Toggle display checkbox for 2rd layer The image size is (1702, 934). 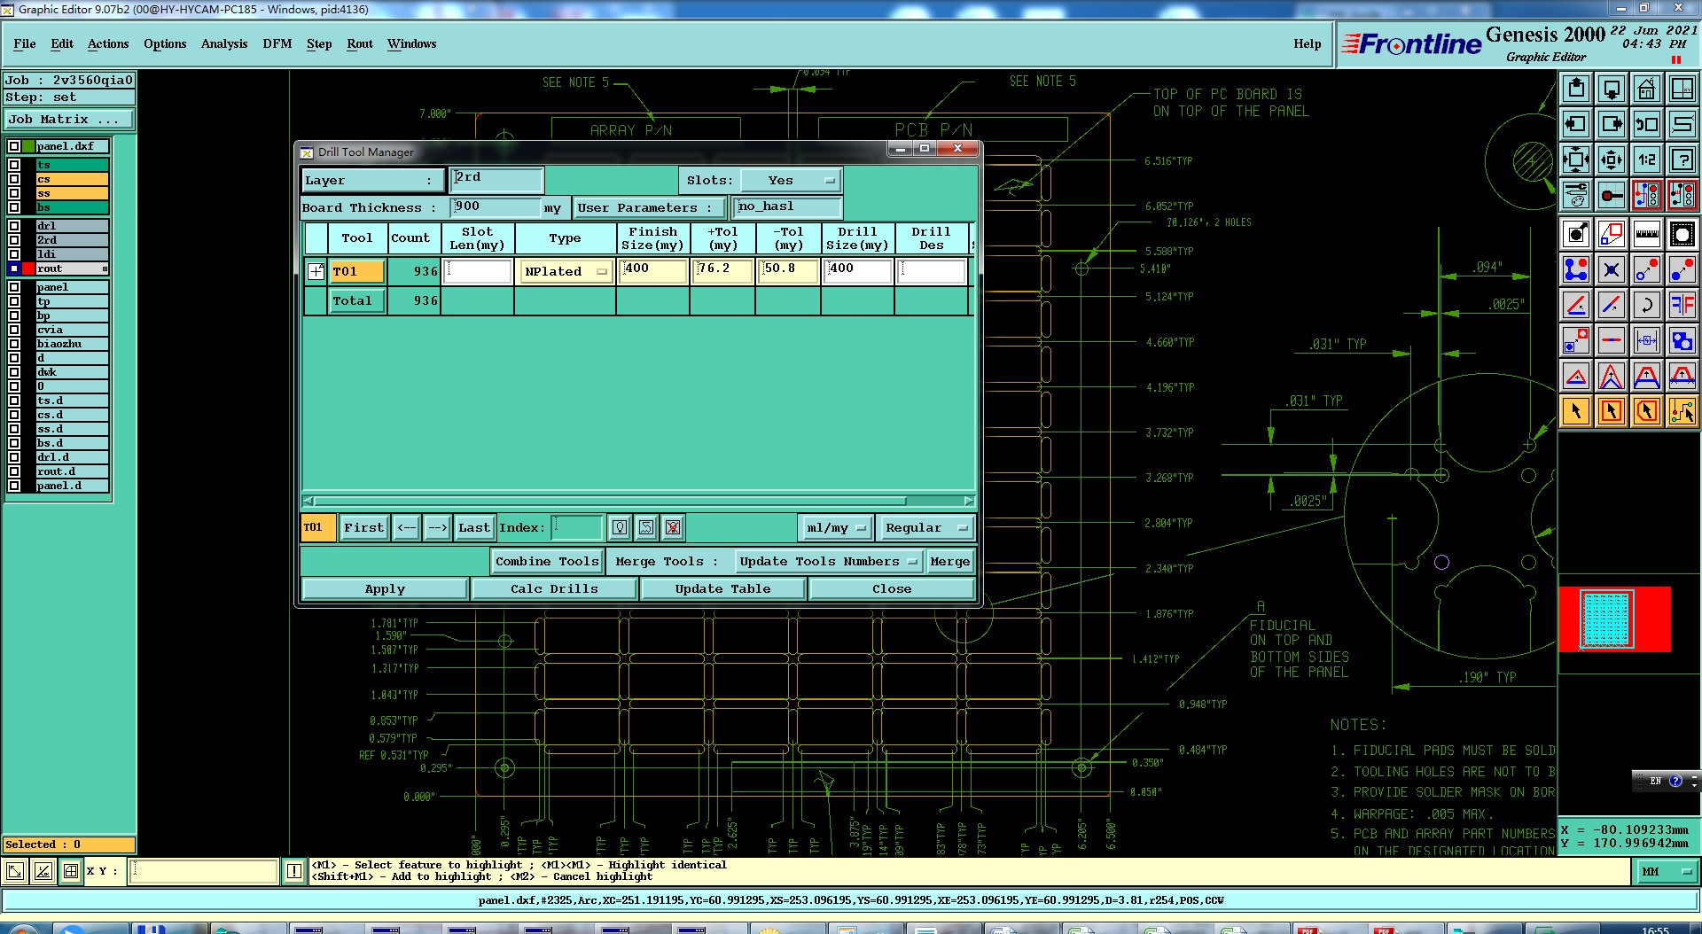pos(14,240)
